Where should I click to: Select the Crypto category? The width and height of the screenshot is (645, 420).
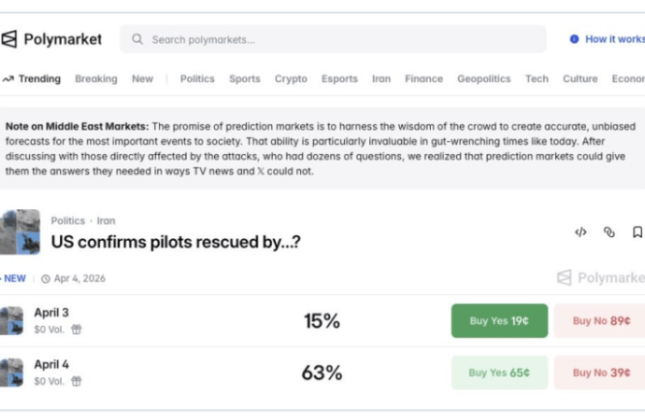pos(291,79)
